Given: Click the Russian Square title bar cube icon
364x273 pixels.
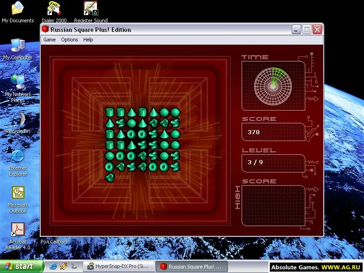Looking at the screenshot, I should (45, 29).
